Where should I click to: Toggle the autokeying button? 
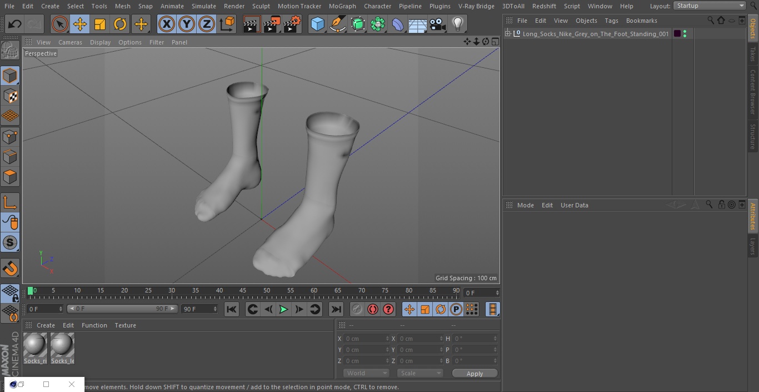click(373, 309)
